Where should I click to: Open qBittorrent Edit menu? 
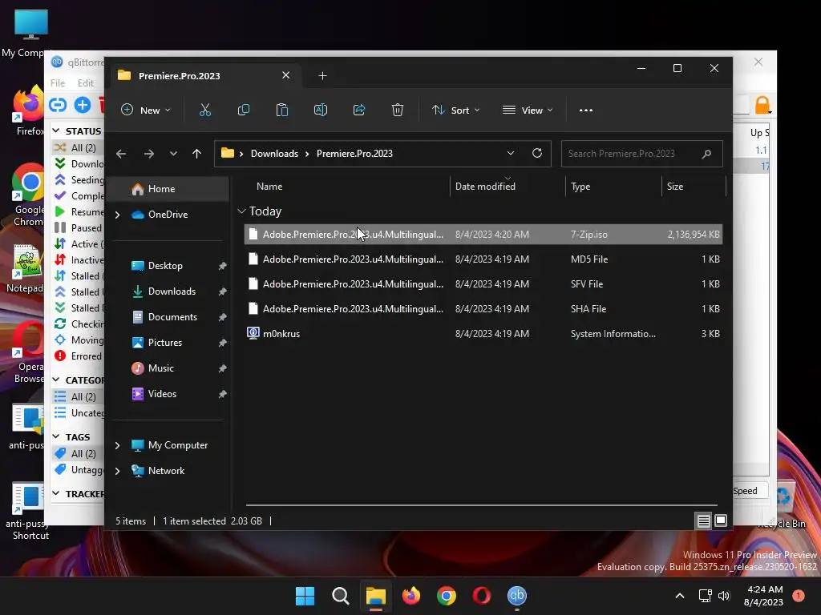tap(85, 83)
